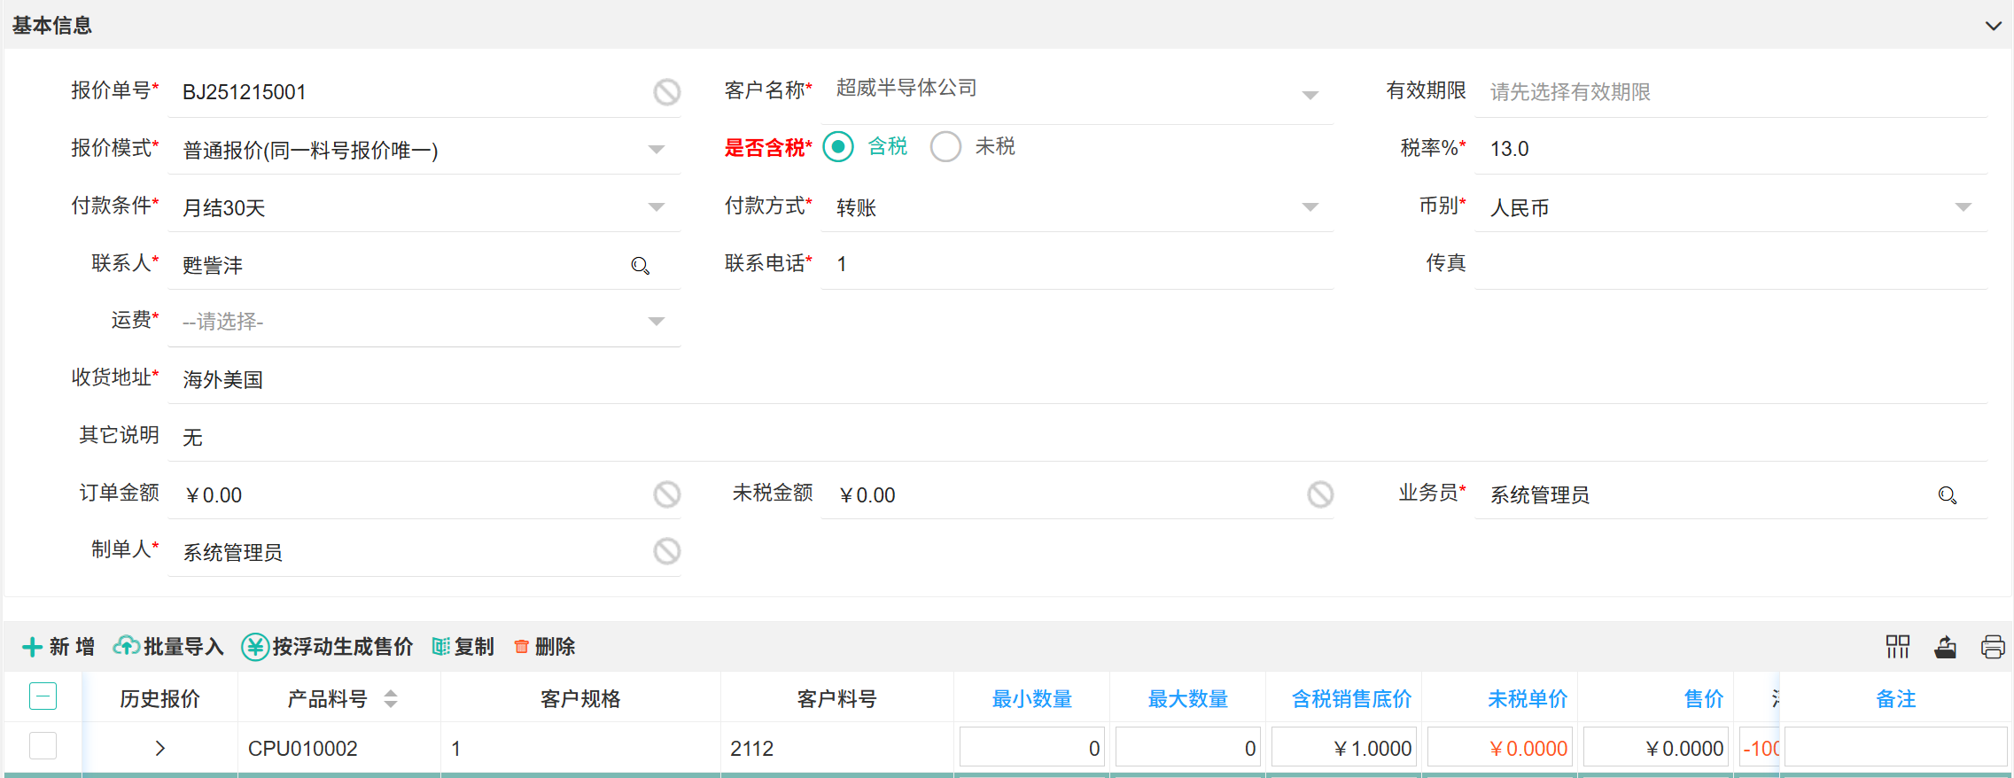Viewport: 2014px width, 778px height.
Task: Click the 有效期限 date input field
Action: click(x=1728, y=92)
